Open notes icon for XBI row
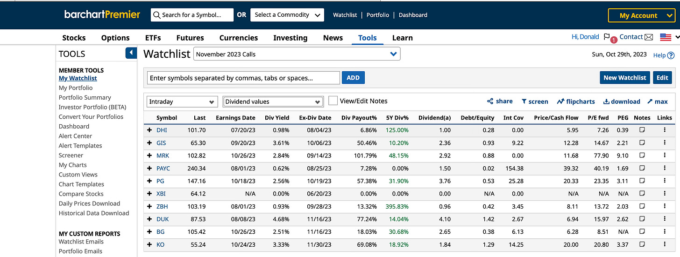The width and height of the screenshot is (680, 257). click(x=642, y=194)
